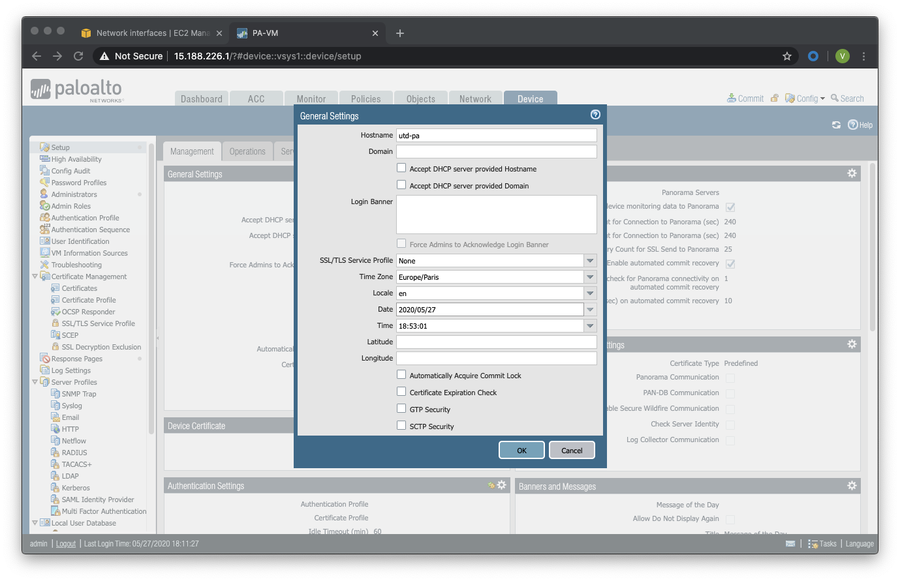Viewport: 900px width, 581px height.
Task: Open OCSP Responder in the sidebar
Action: [x=88, y=312]
